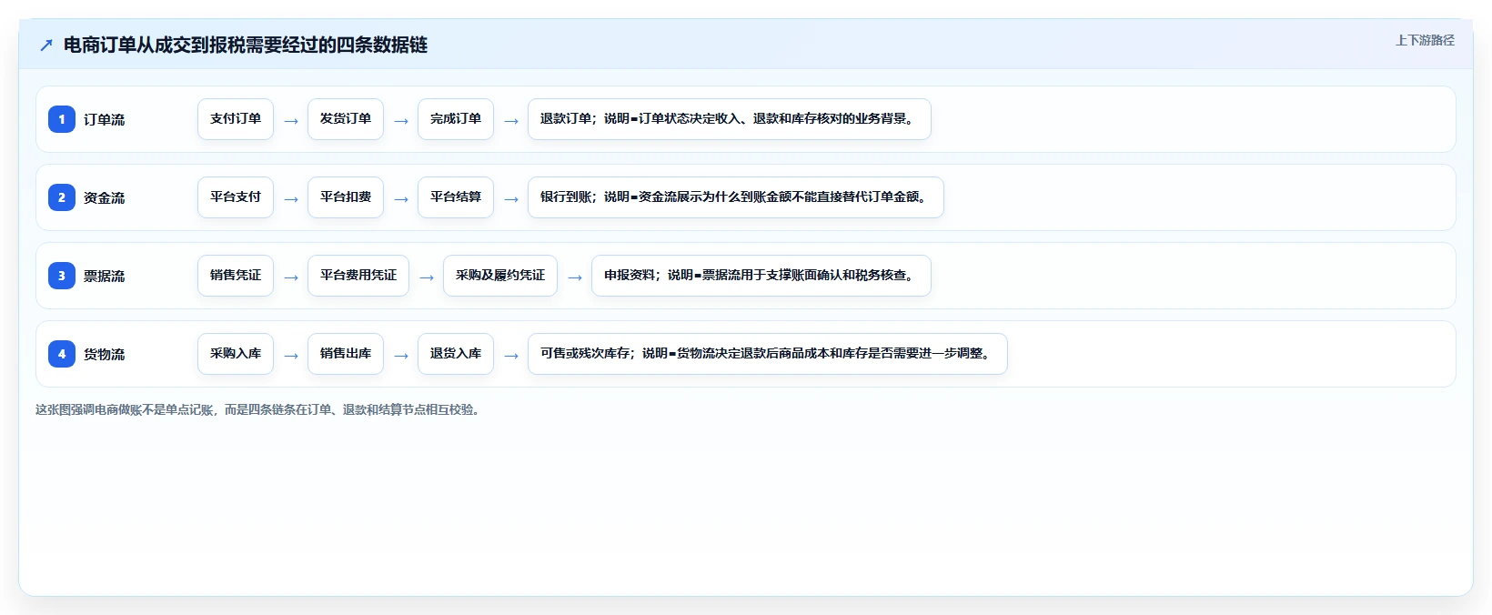Image resolution: width=1492 pixels, height=615 pixels.
Task: Click the arrow after 采购及履约凭证
Action: [x=575, y=277]
